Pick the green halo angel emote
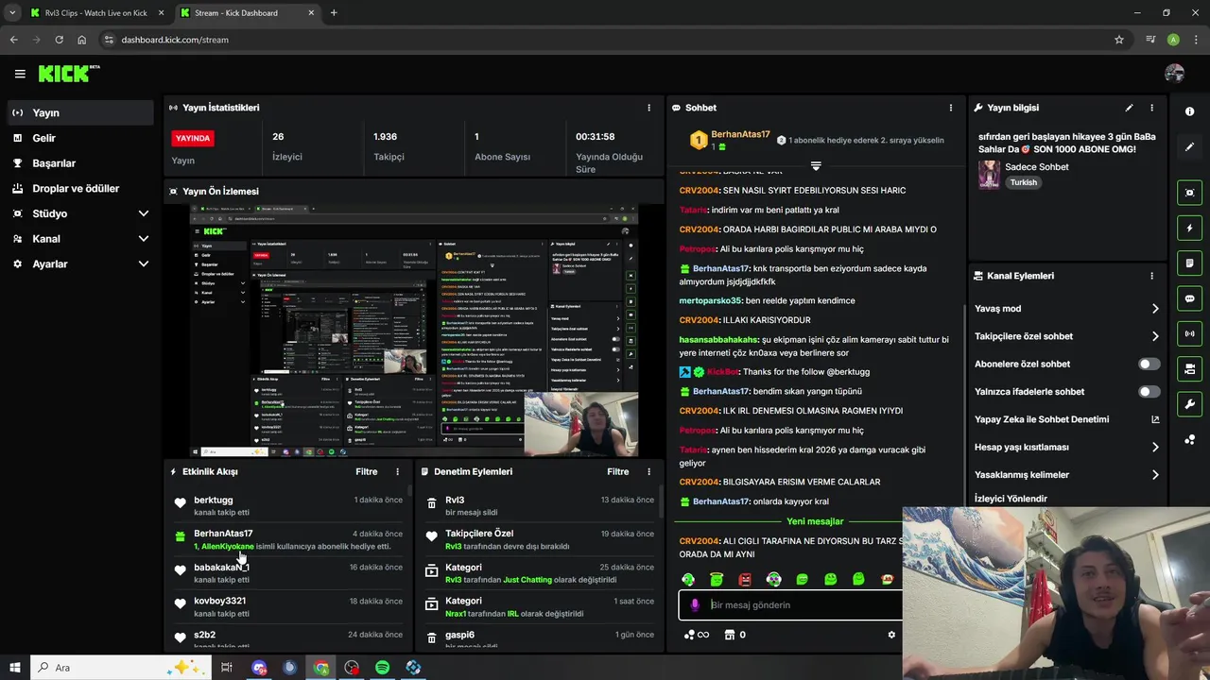 [717, 579]
